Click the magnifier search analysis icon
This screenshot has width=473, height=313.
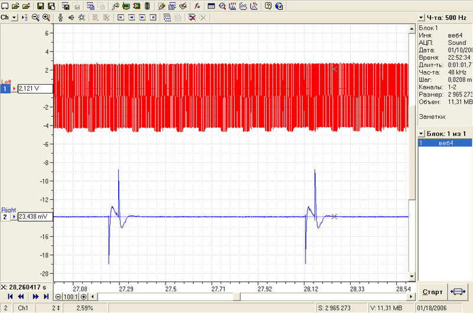222,6
